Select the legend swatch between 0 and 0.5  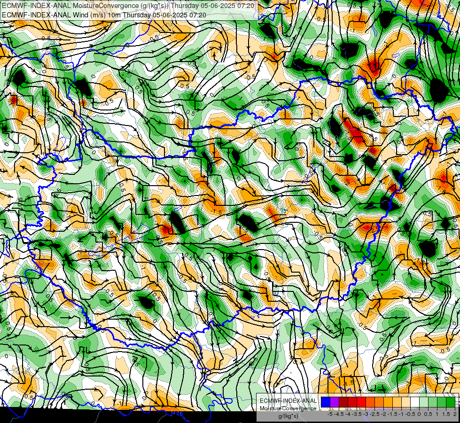point(424,402)
